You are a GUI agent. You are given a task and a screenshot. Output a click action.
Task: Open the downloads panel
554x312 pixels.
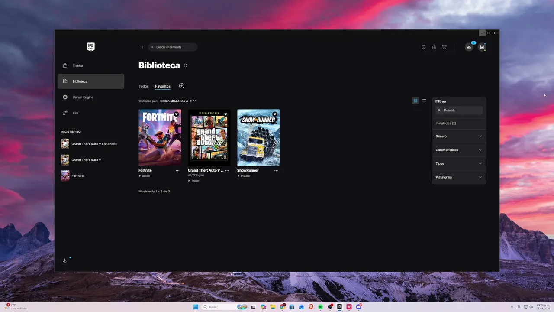[64, 260]
